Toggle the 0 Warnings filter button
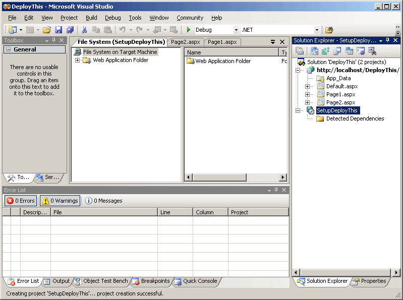This screenshot has height=300, width=403. 60,201
